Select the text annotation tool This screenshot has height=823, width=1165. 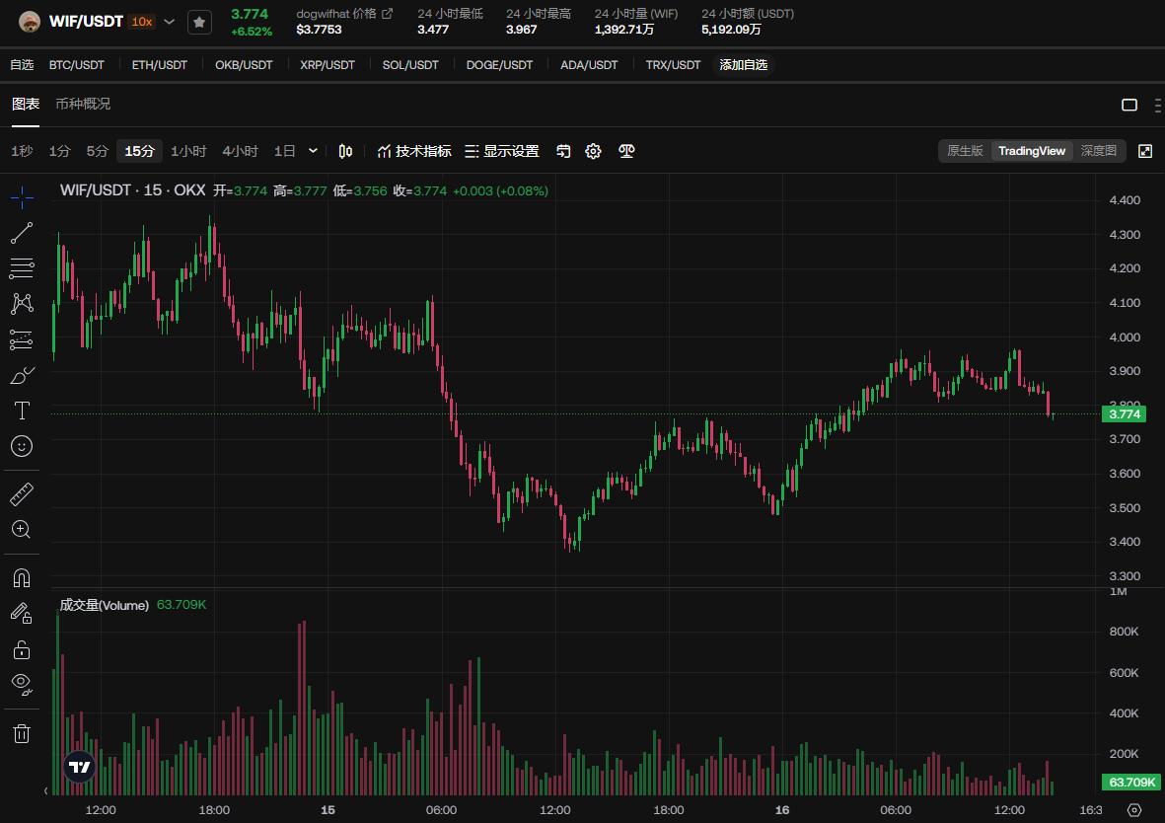click(x=22, y=410)
